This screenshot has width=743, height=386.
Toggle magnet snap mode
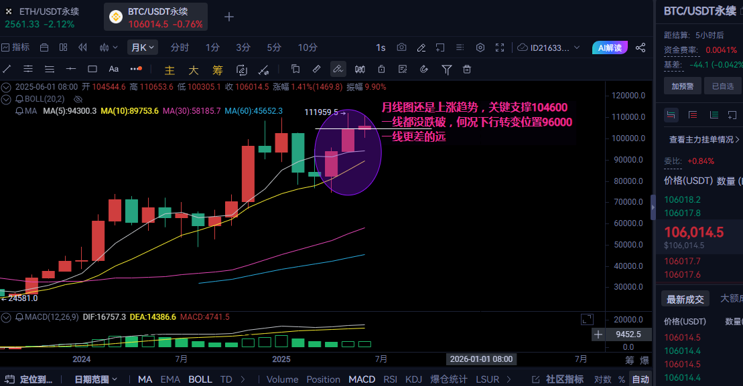point(424,69)
